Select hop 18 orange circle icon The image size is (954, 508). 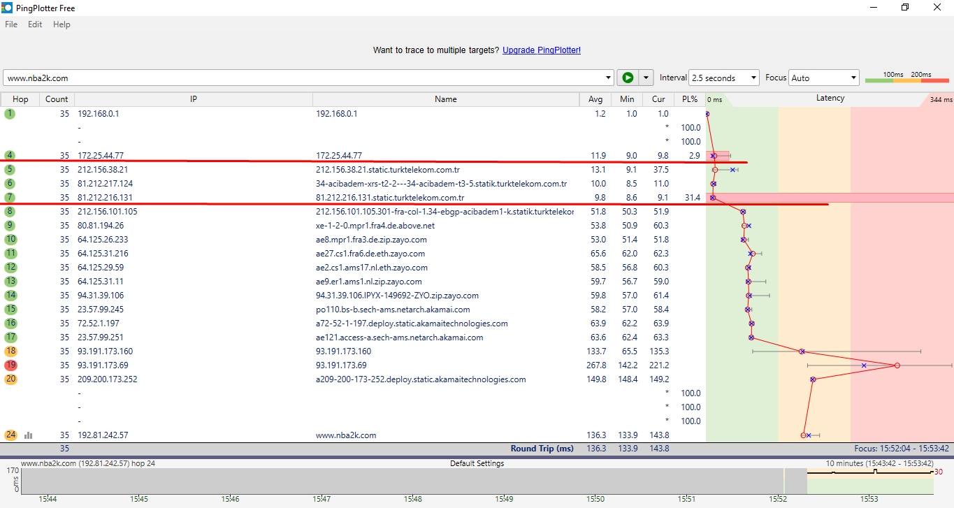(10, 351)
